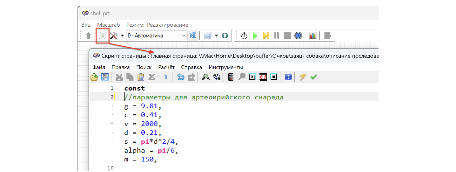456x172 pixels.
Task: Click the blue cursor-arrows icon after combo box
Action: [192, 36]
